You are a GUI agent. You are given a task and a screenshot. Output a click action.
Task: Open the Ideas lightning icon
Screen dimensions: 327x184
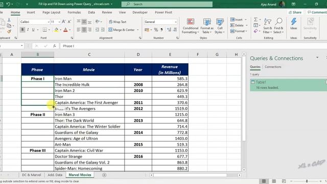point(294,24)
